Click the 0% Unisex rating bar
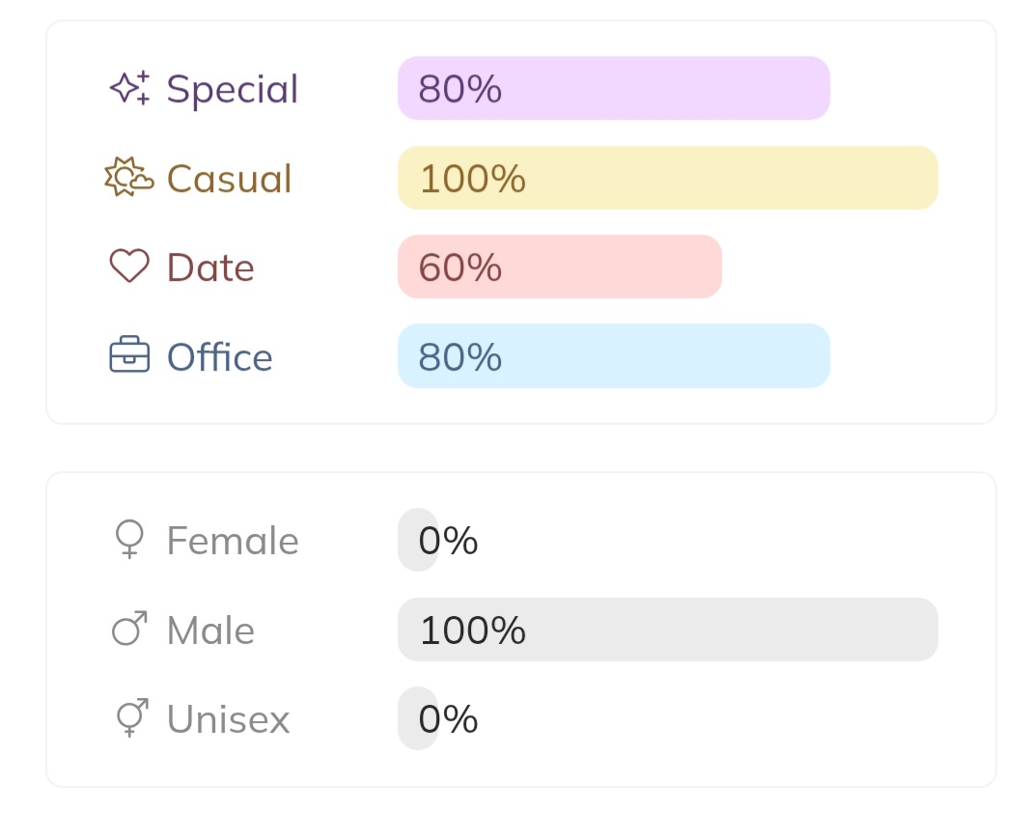The height and width of the screenshot is (813, 1028). [x=418, y=718]
